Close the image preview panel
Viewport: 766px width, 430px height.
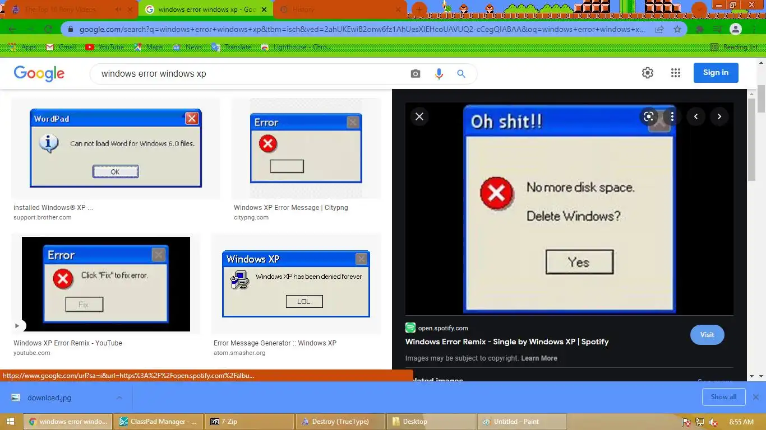click(x=419, y=116)
